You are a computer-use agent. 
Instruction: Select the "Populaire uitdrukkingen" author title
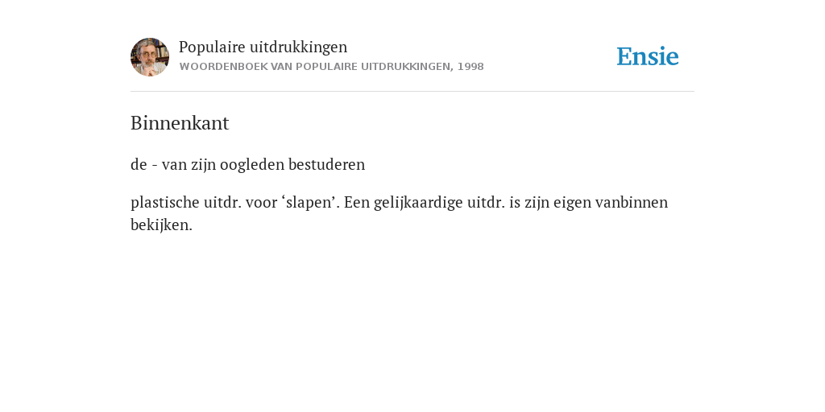click(263, 47)
